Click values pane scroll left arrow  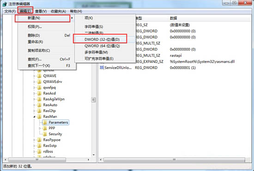[101, 159]
